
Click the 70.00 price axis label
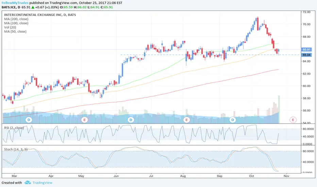(x=306, y=24)
